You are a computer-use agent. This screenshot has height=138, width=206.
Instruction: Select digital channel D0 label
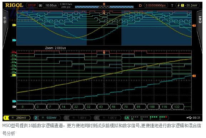(14, 52)
